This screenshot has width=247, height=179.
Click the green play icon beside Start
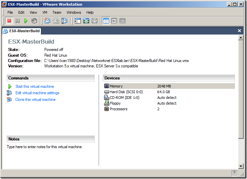10,86
